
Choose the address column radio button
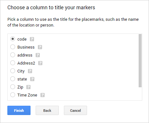[13, 55]
